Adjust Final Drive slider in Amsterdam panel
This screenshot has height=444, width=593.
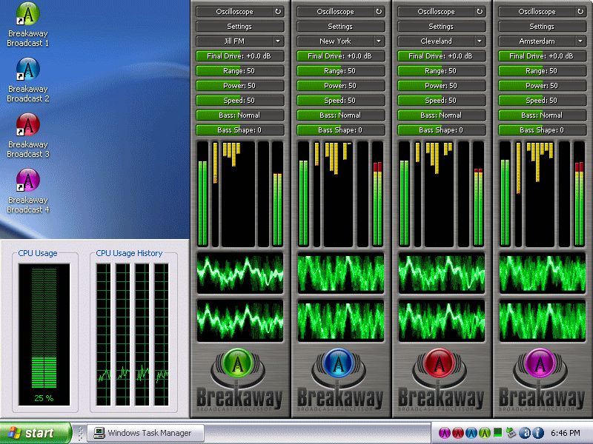click(543, 56)
